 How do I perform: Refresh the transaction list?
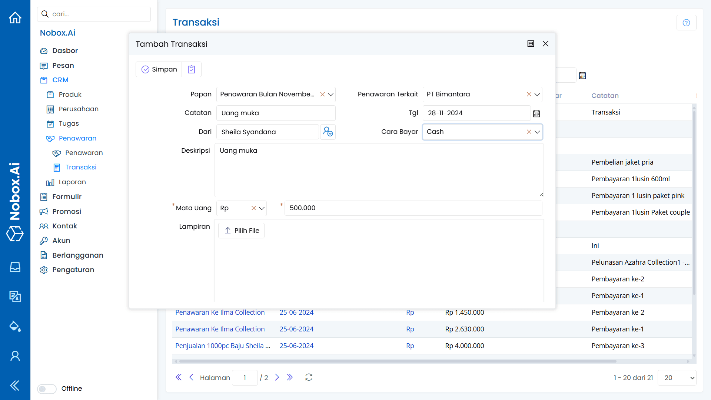[309, 377]
